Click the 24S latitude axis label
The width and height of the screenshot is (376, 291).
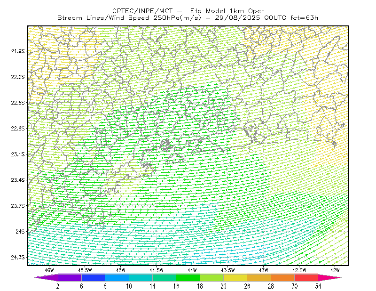20,231
